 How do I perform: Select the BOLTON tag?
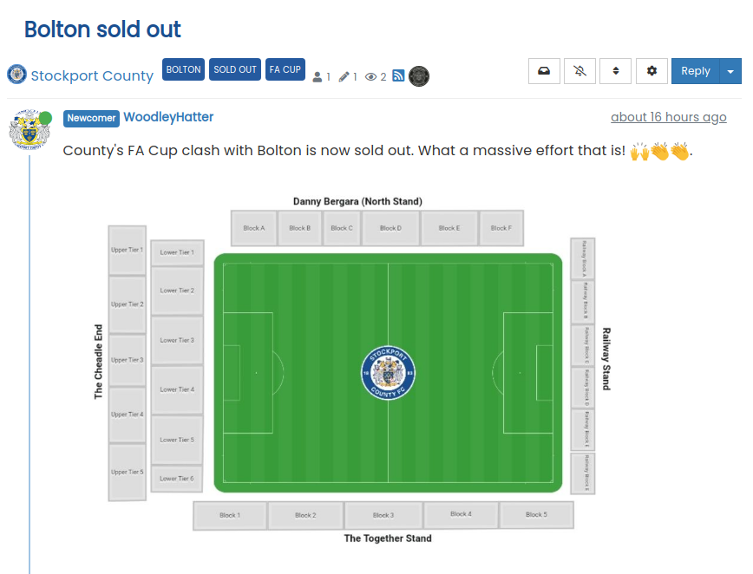pos(184,69)
